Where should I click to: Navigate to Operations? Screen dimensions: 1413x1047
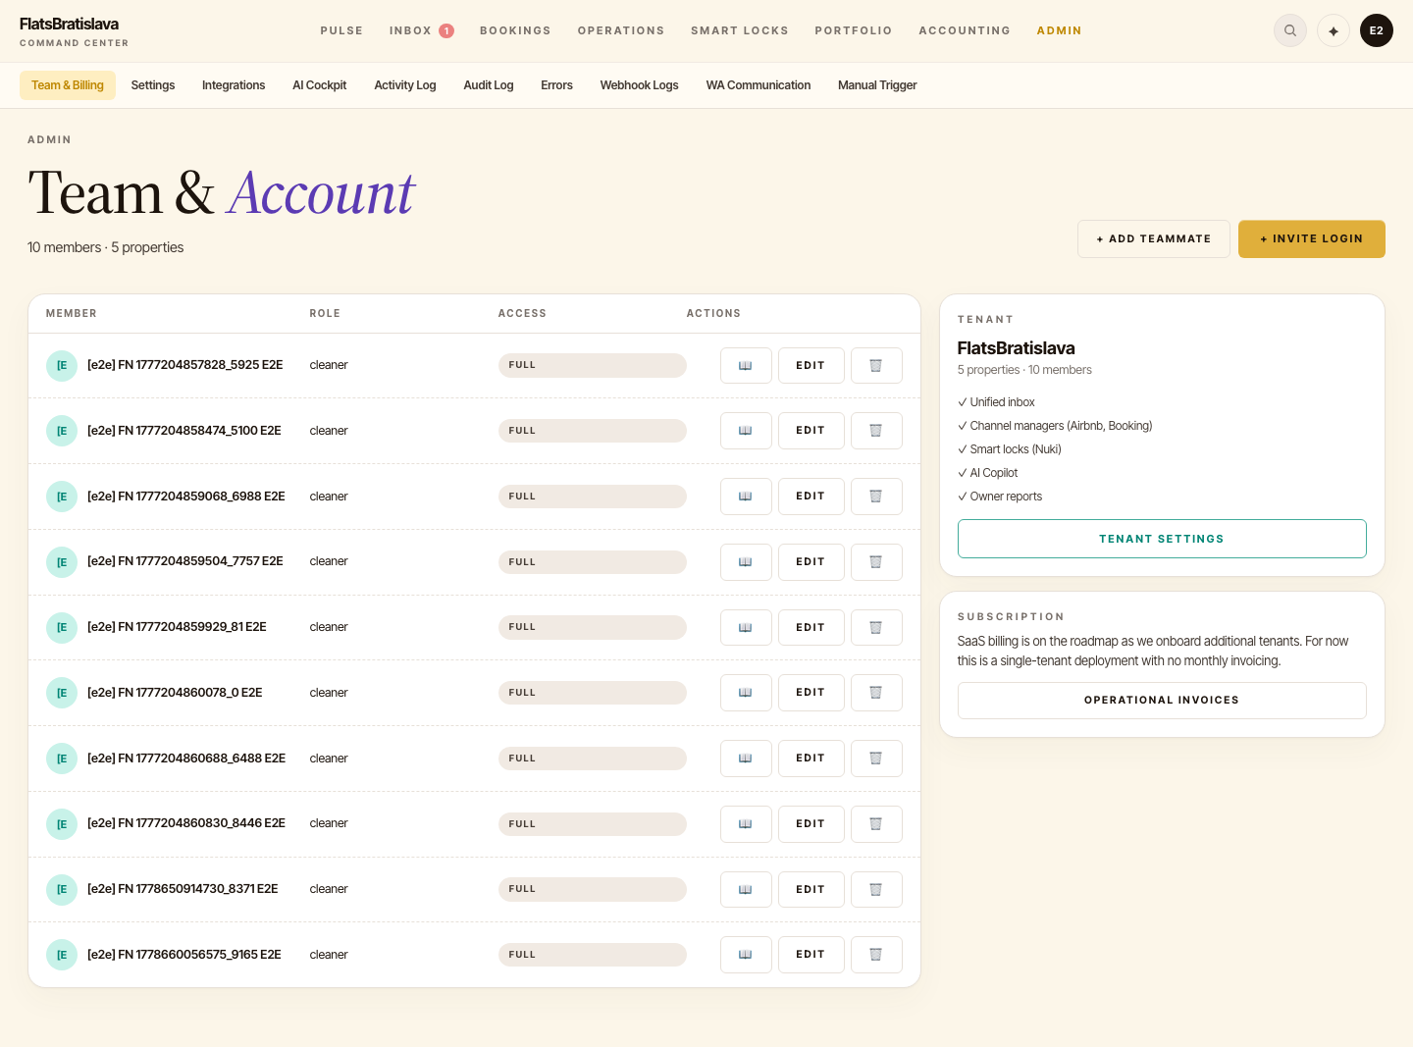621,30
